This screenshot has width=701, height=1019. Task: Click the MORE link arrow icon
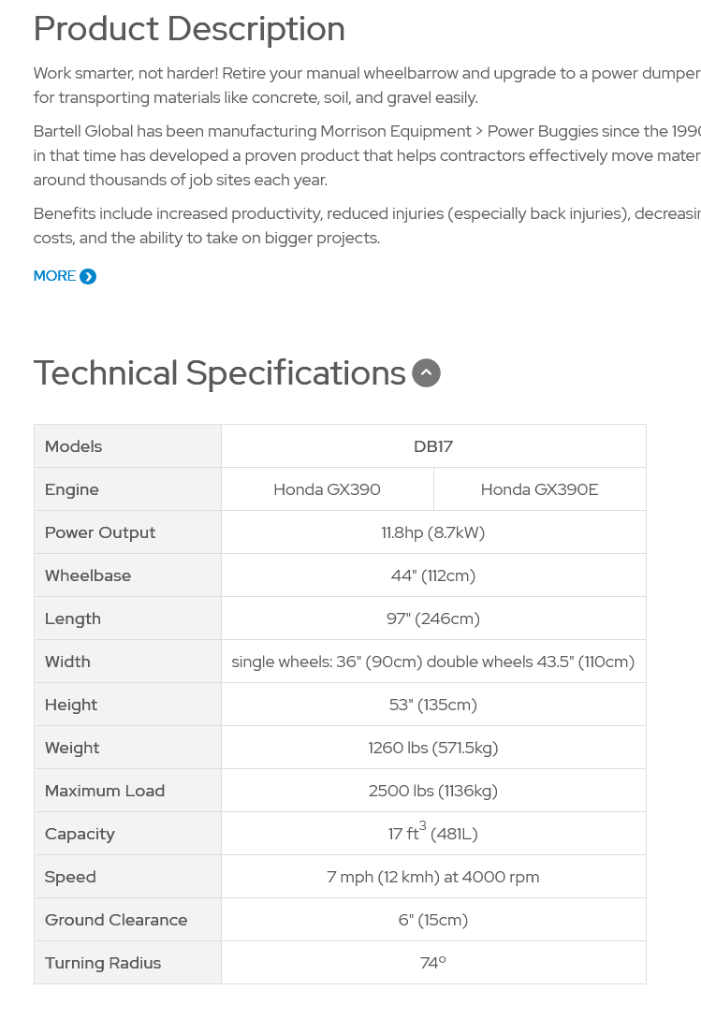coord(88,277)
